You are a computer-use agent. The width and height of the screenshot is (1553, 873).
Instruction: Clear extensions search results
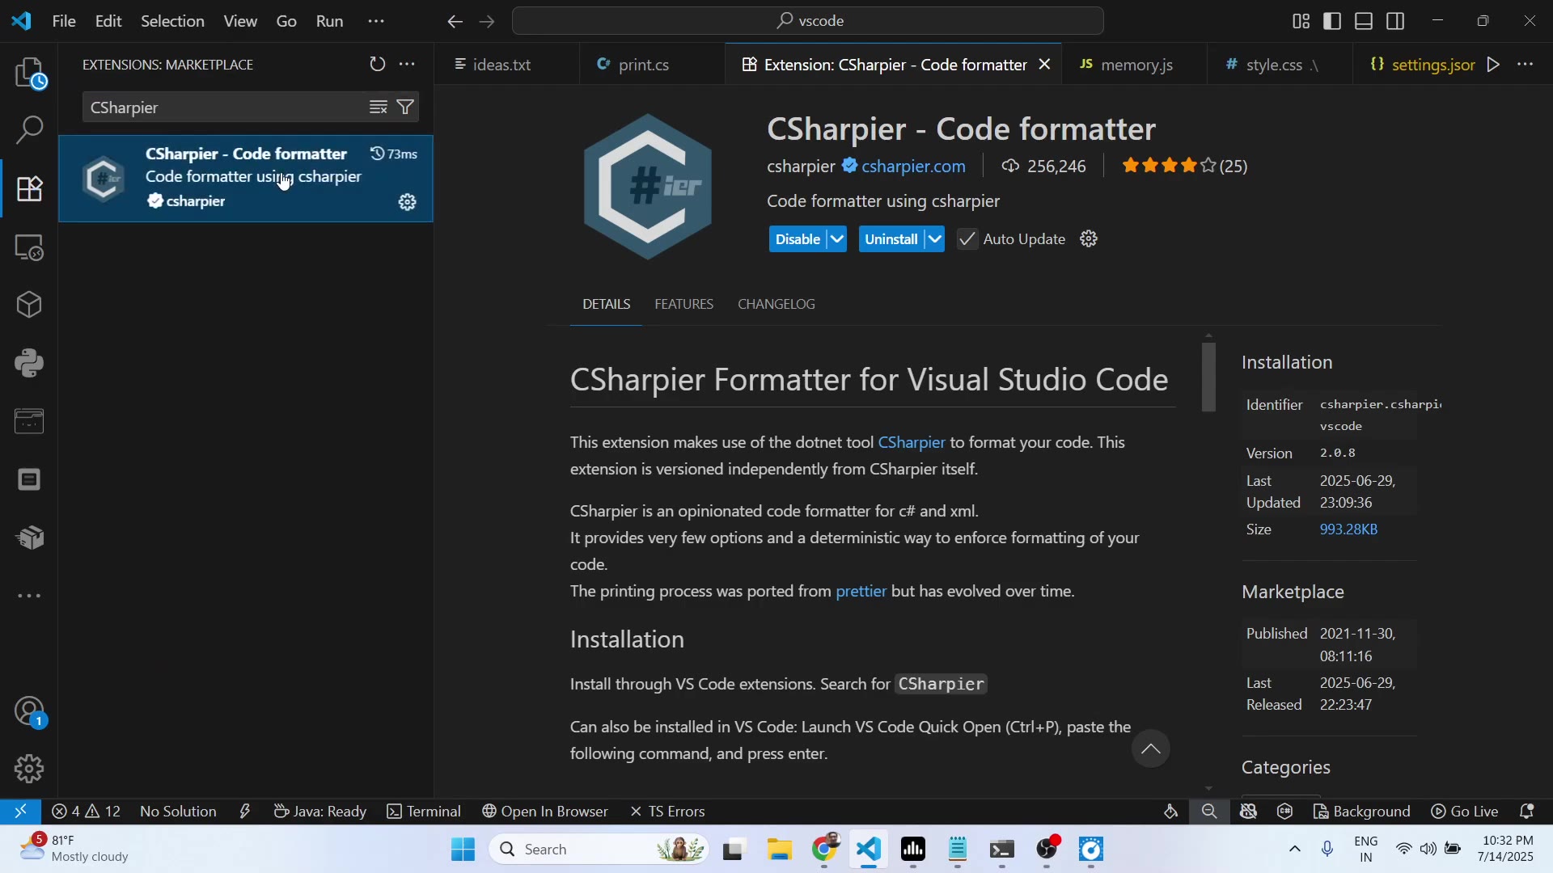click(378, 108)
